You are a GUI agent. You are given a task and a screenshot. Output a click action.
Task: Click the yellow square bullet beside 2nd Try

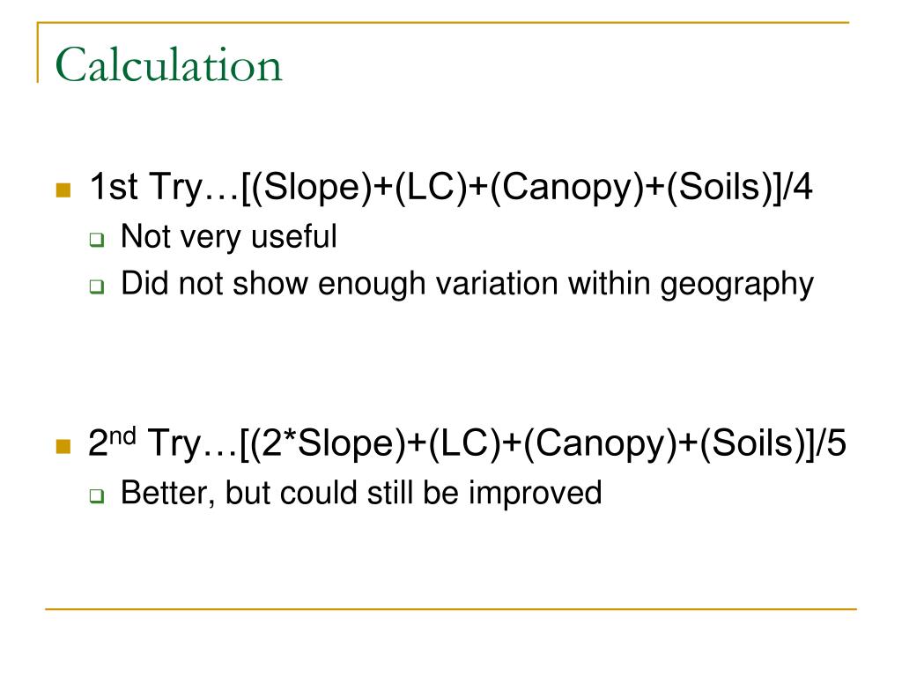63,446
